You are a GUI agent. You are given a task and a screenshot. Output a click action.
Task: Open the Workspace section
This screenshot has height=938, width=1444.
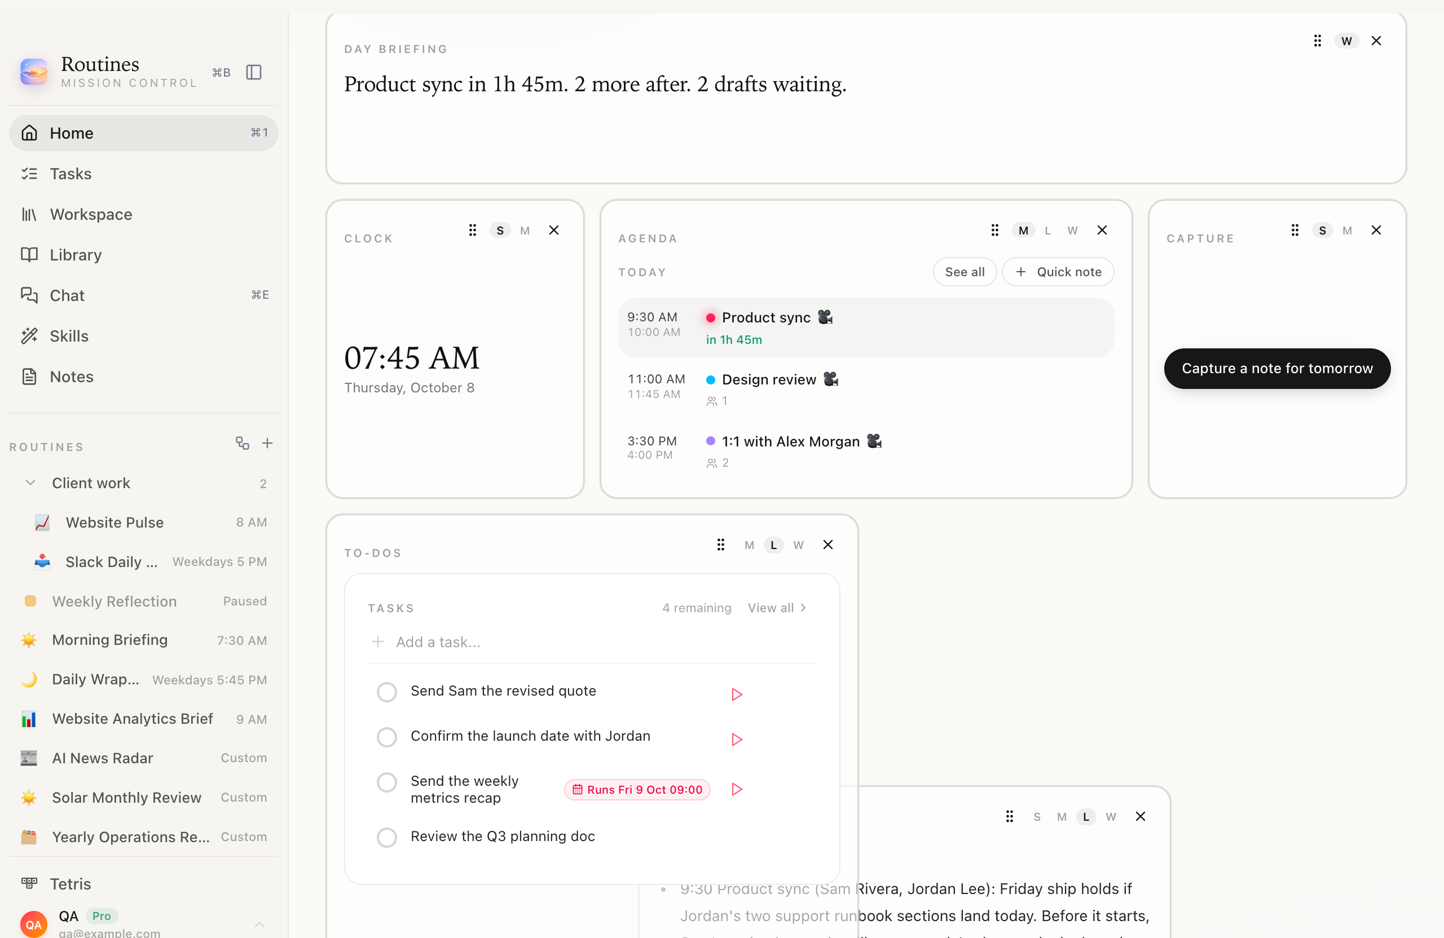(x=144, y=214)
